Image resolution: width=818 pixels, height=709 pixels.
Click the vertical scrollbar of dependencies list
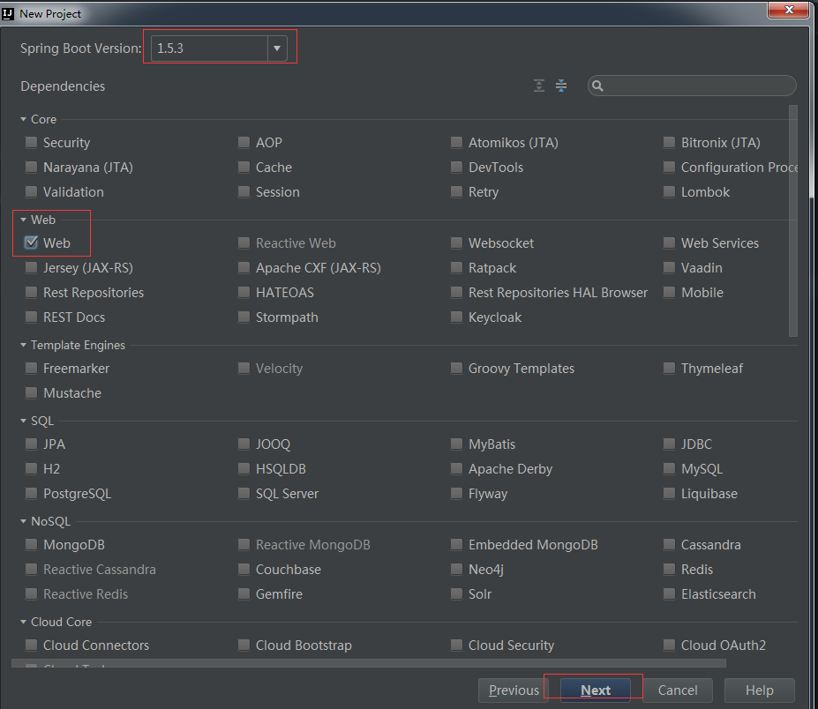pyautogui.click(x=793, y=221)
